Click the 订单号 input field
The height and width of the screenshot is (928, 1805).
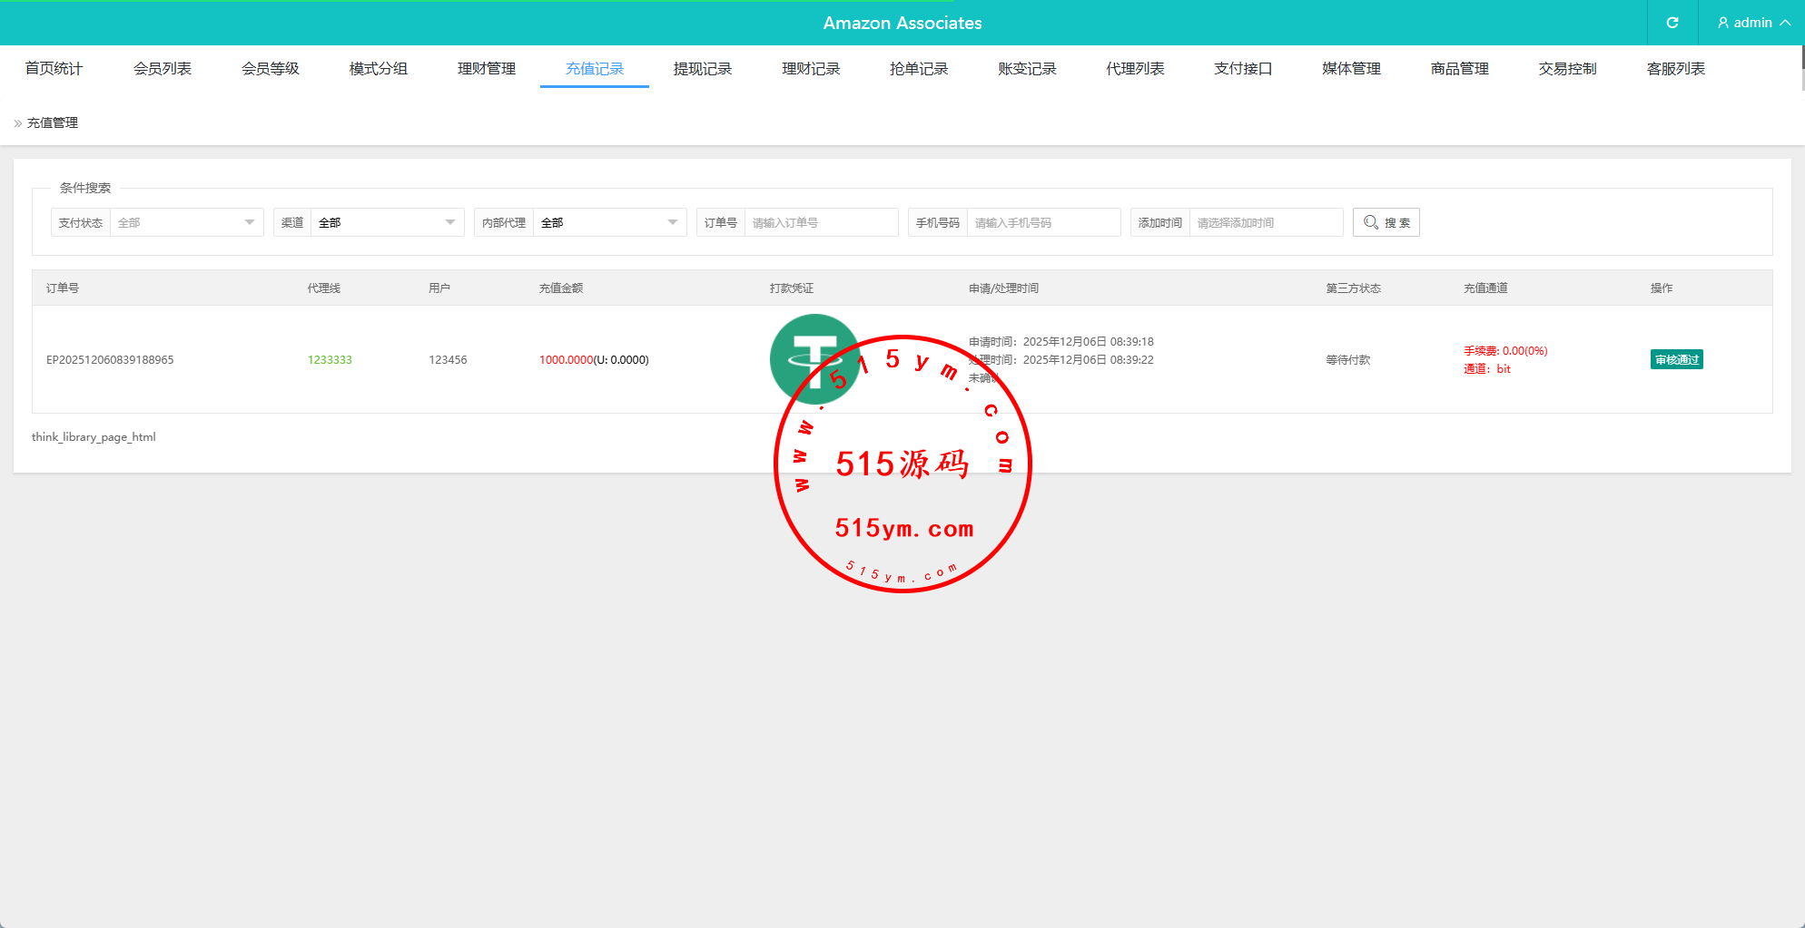pos(820,222)
